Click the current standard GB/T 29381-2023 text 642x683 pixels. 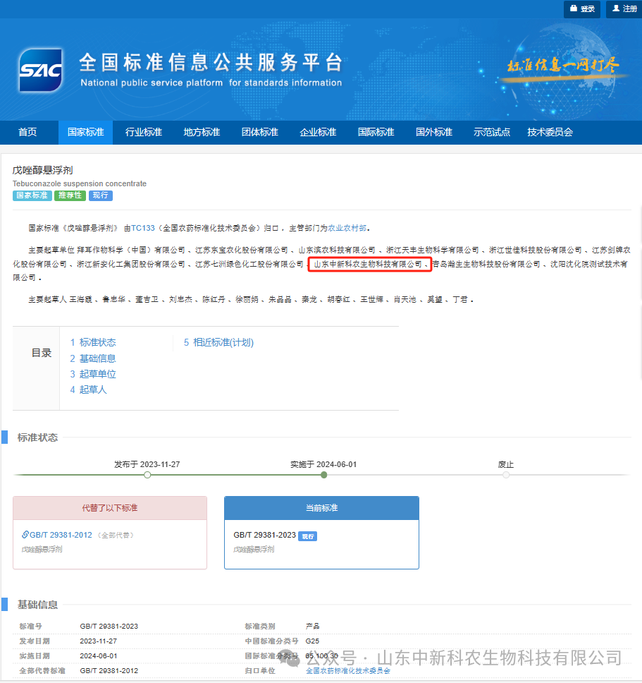click(x=264, y=535)
